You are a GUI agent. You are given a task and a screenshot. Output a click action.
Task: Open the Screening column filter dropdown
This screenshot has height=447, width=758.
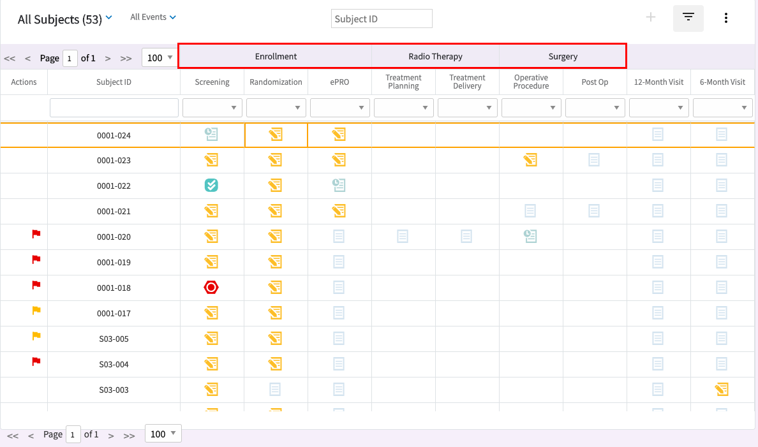(212, 108)
